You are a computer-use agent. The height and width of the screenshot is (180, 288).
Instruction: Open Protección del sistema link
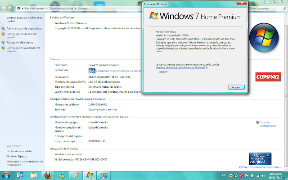20,42
